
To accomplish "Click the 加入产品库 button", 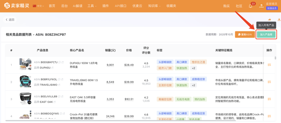I will click(266, 35).
